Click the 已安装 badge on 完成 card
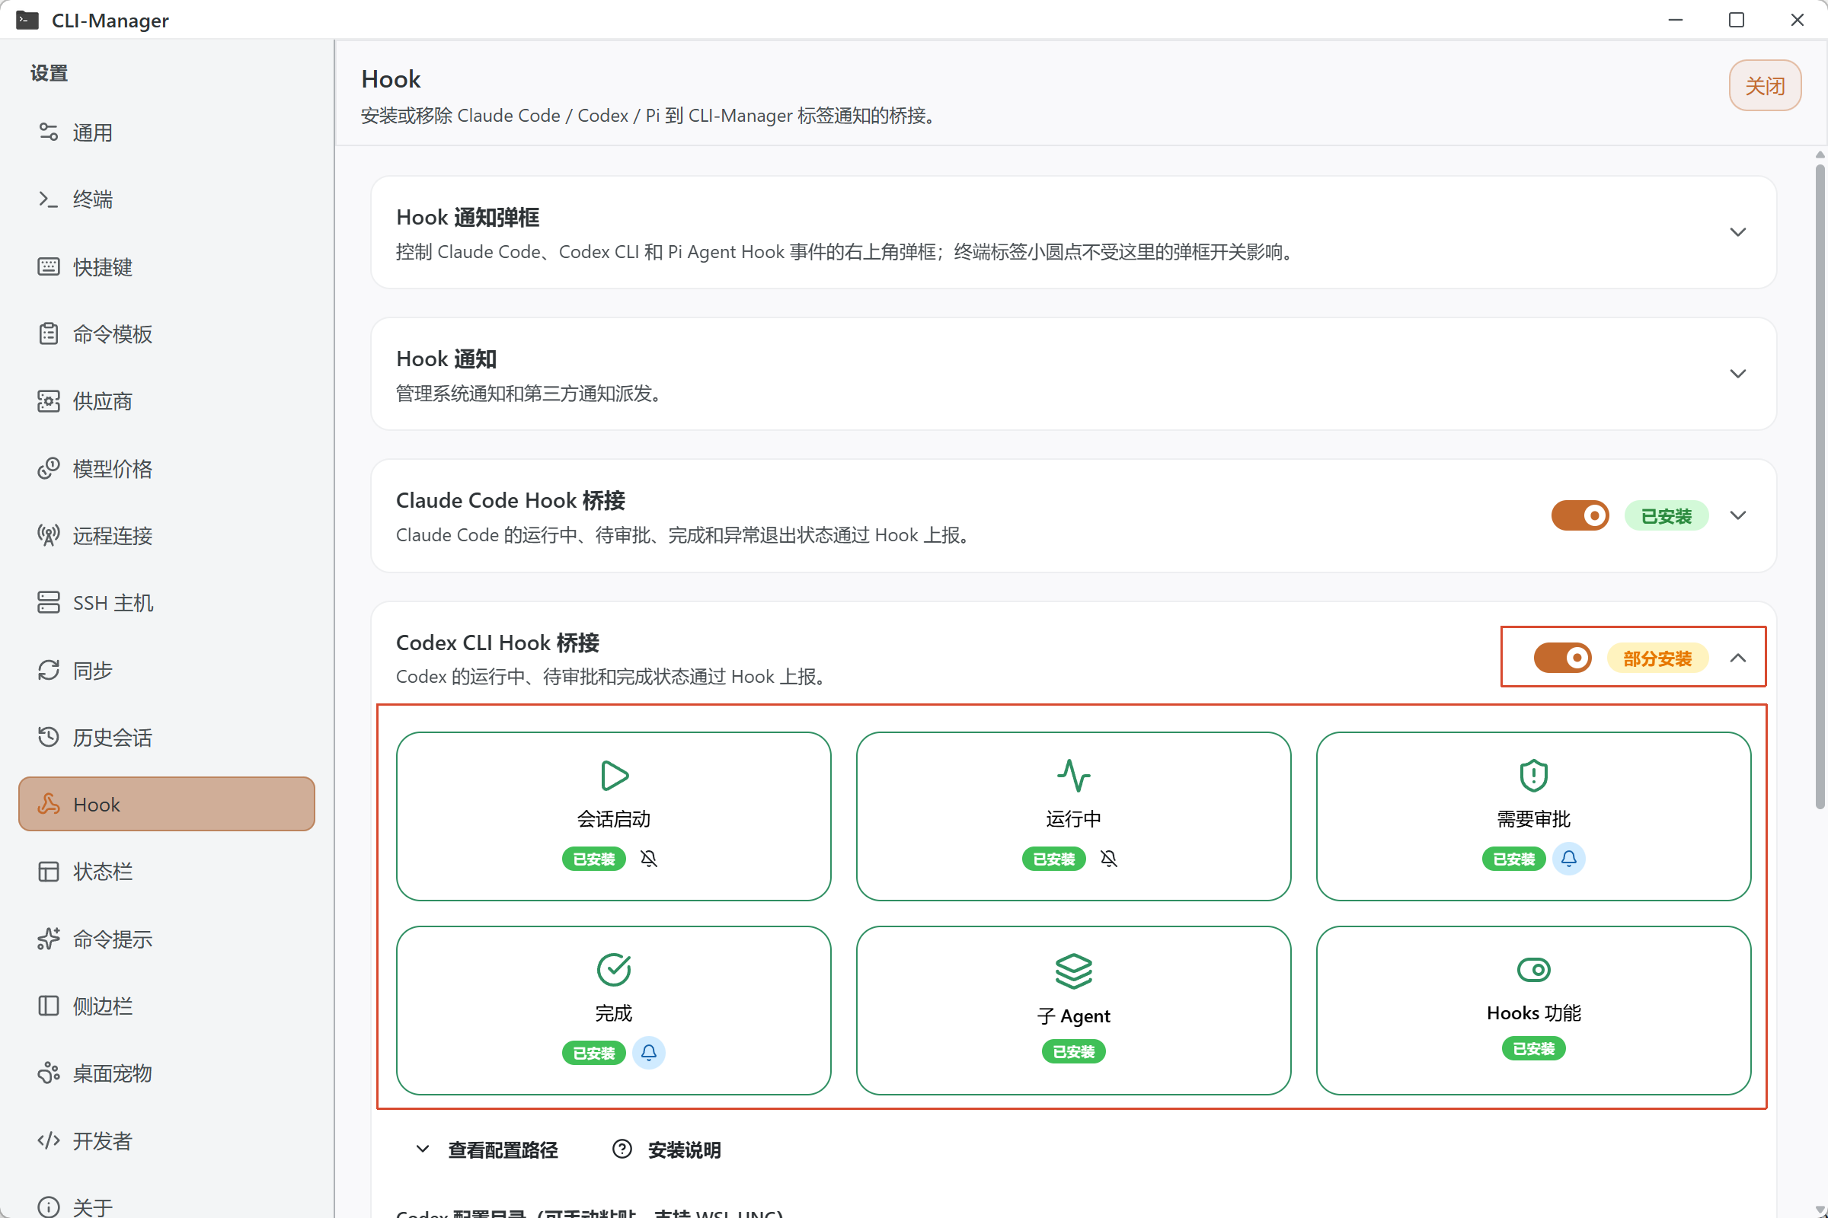Image resolution: width=1828 pixels, height=1218 pixels. tap(594, 1054)
